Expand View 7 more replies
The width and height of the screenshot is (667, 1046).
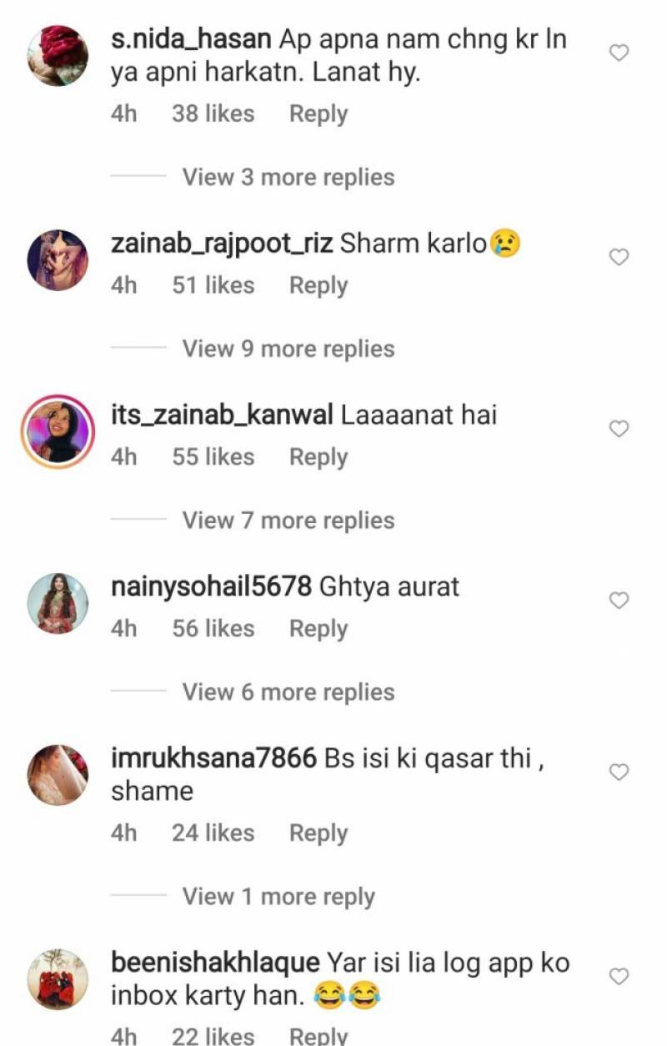coord(288,520)
